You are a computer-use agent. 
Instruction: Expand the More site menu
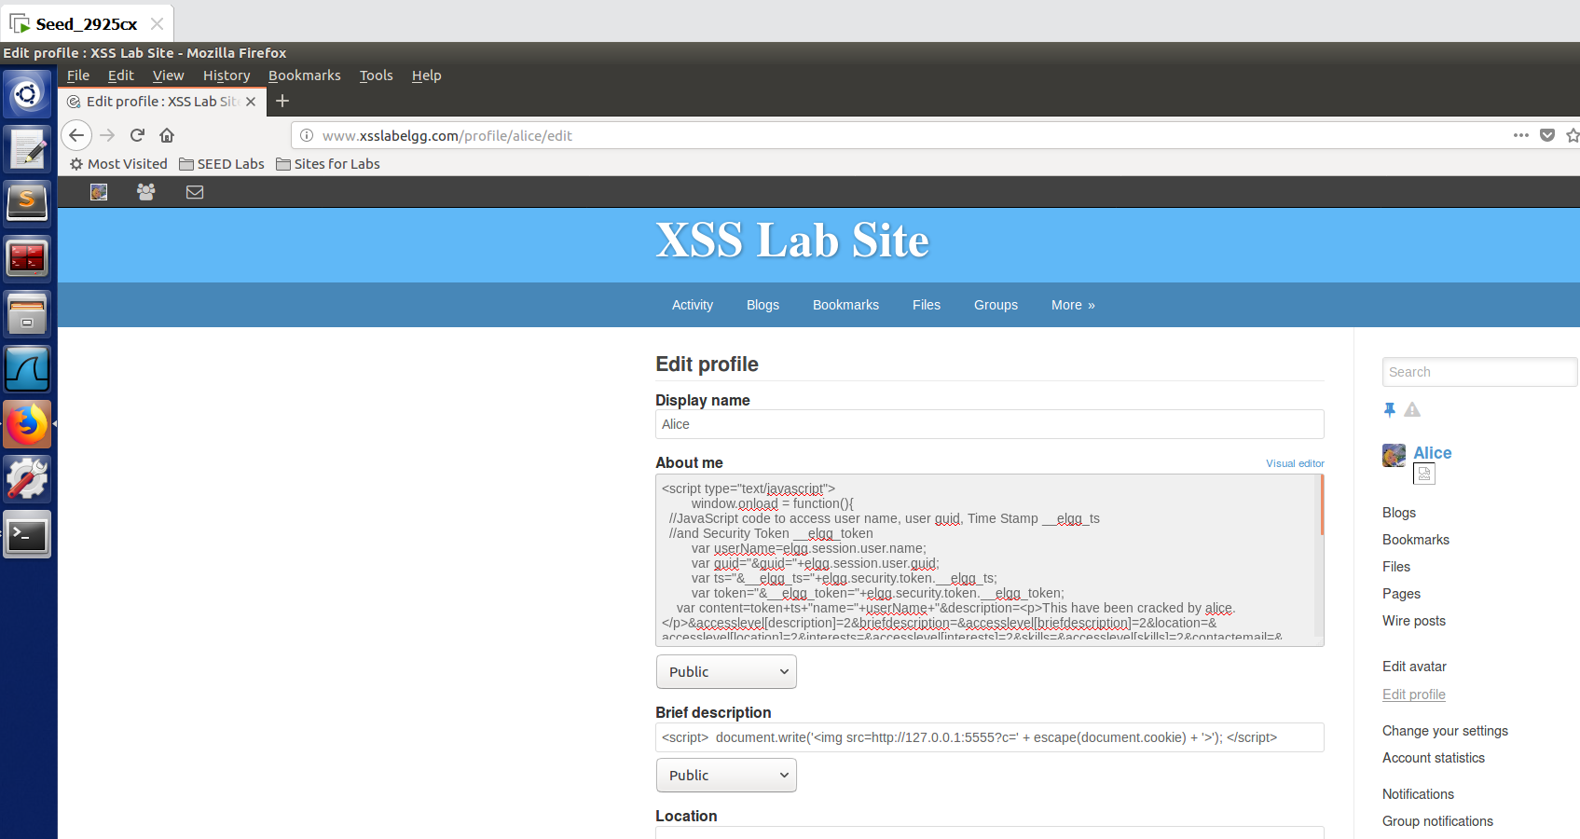[x=1073, y=305]
